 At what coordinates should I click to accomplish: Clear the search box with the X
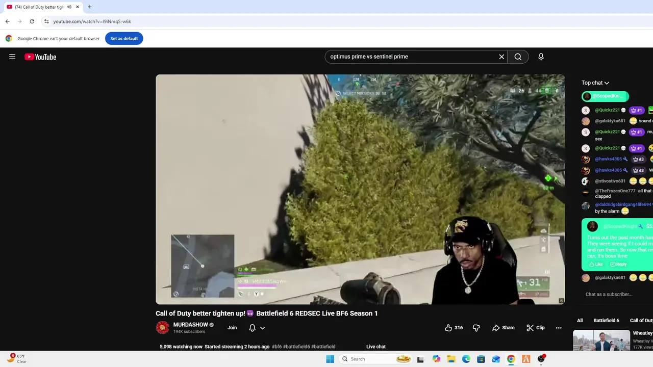click(501, 57)
